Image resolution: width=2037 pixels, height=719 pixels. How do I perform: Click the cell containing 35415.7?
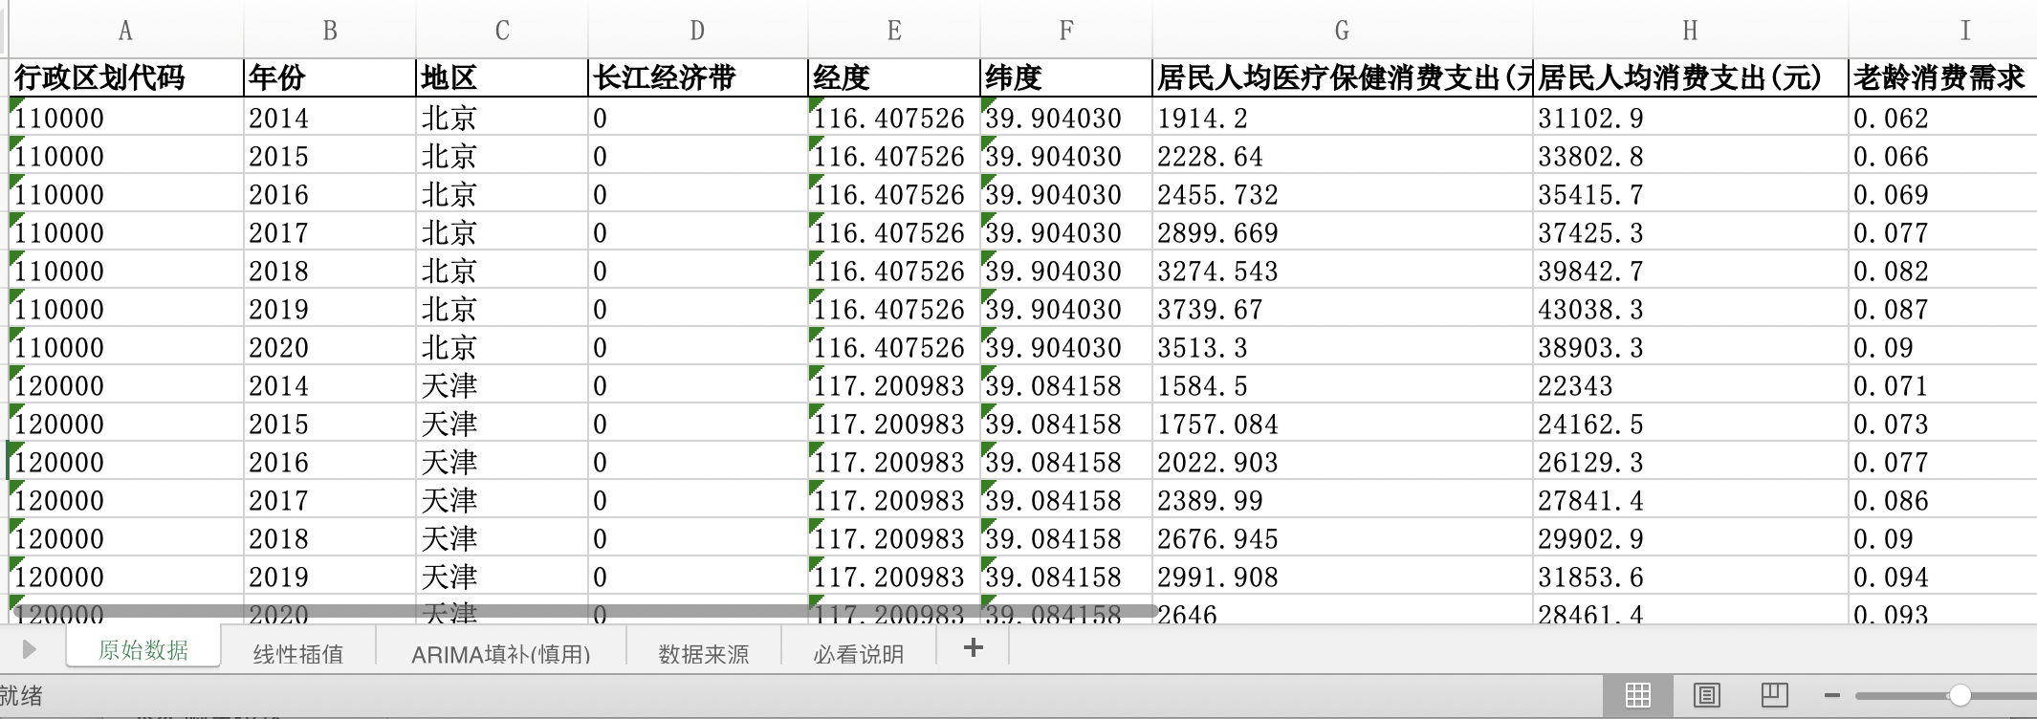[1691, 194]
